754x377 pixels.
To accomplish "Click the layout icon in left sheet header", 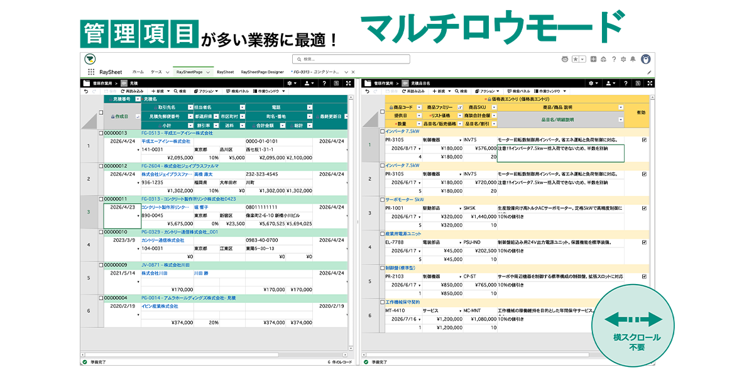I will [337, 83].
